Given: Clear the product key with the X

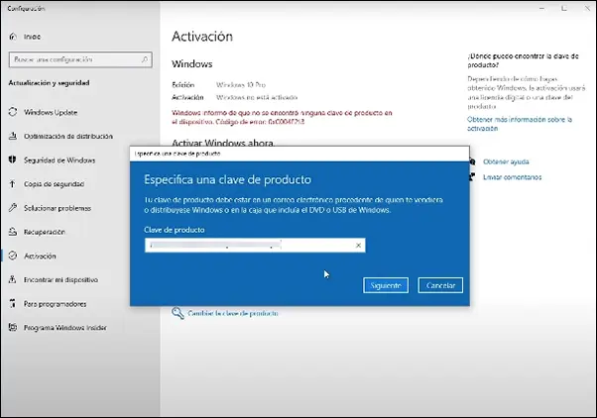Looking at the screenshot, I should click(358, 246).
